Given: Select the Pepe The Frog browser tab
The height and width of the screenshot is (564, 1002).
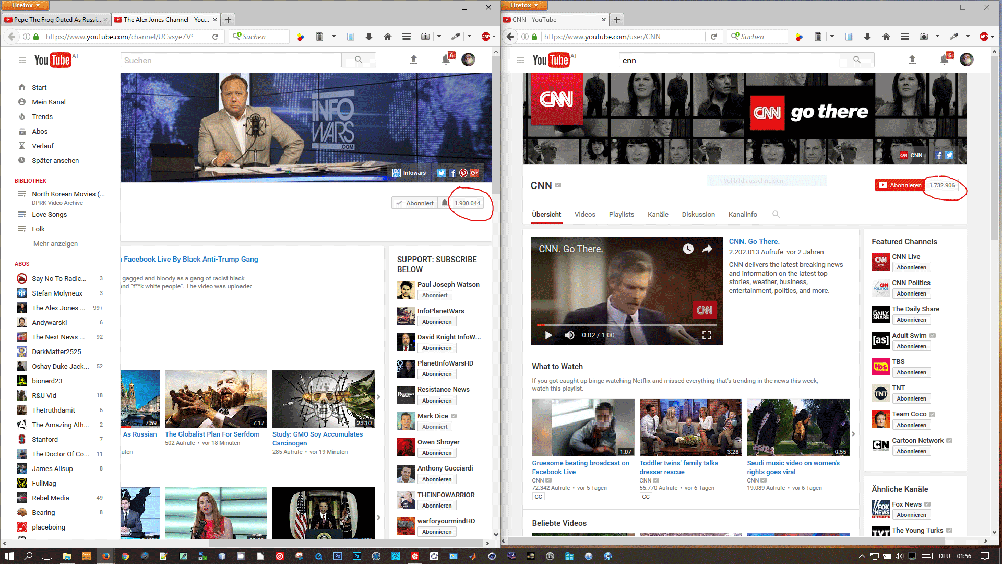Looking at the screenshot, I should coord(56,20).
